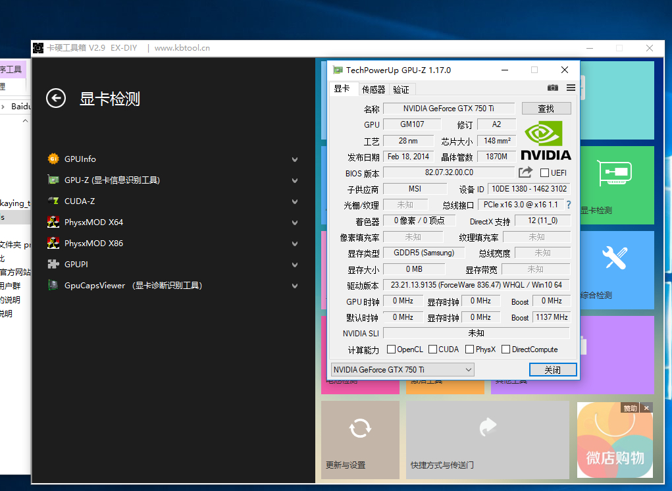Click the PhysxMOD X86 icon
The width and height of the screenshot is (672, 491).
coord(53,243)
